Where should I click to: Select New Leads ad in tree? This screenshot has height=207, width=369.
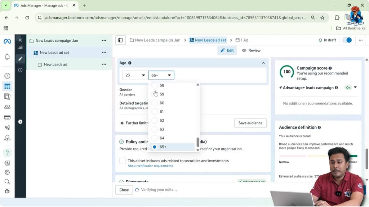pos(55,64)
